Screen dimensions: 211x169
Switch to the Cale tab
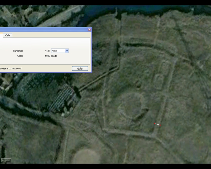coord(7,35)
